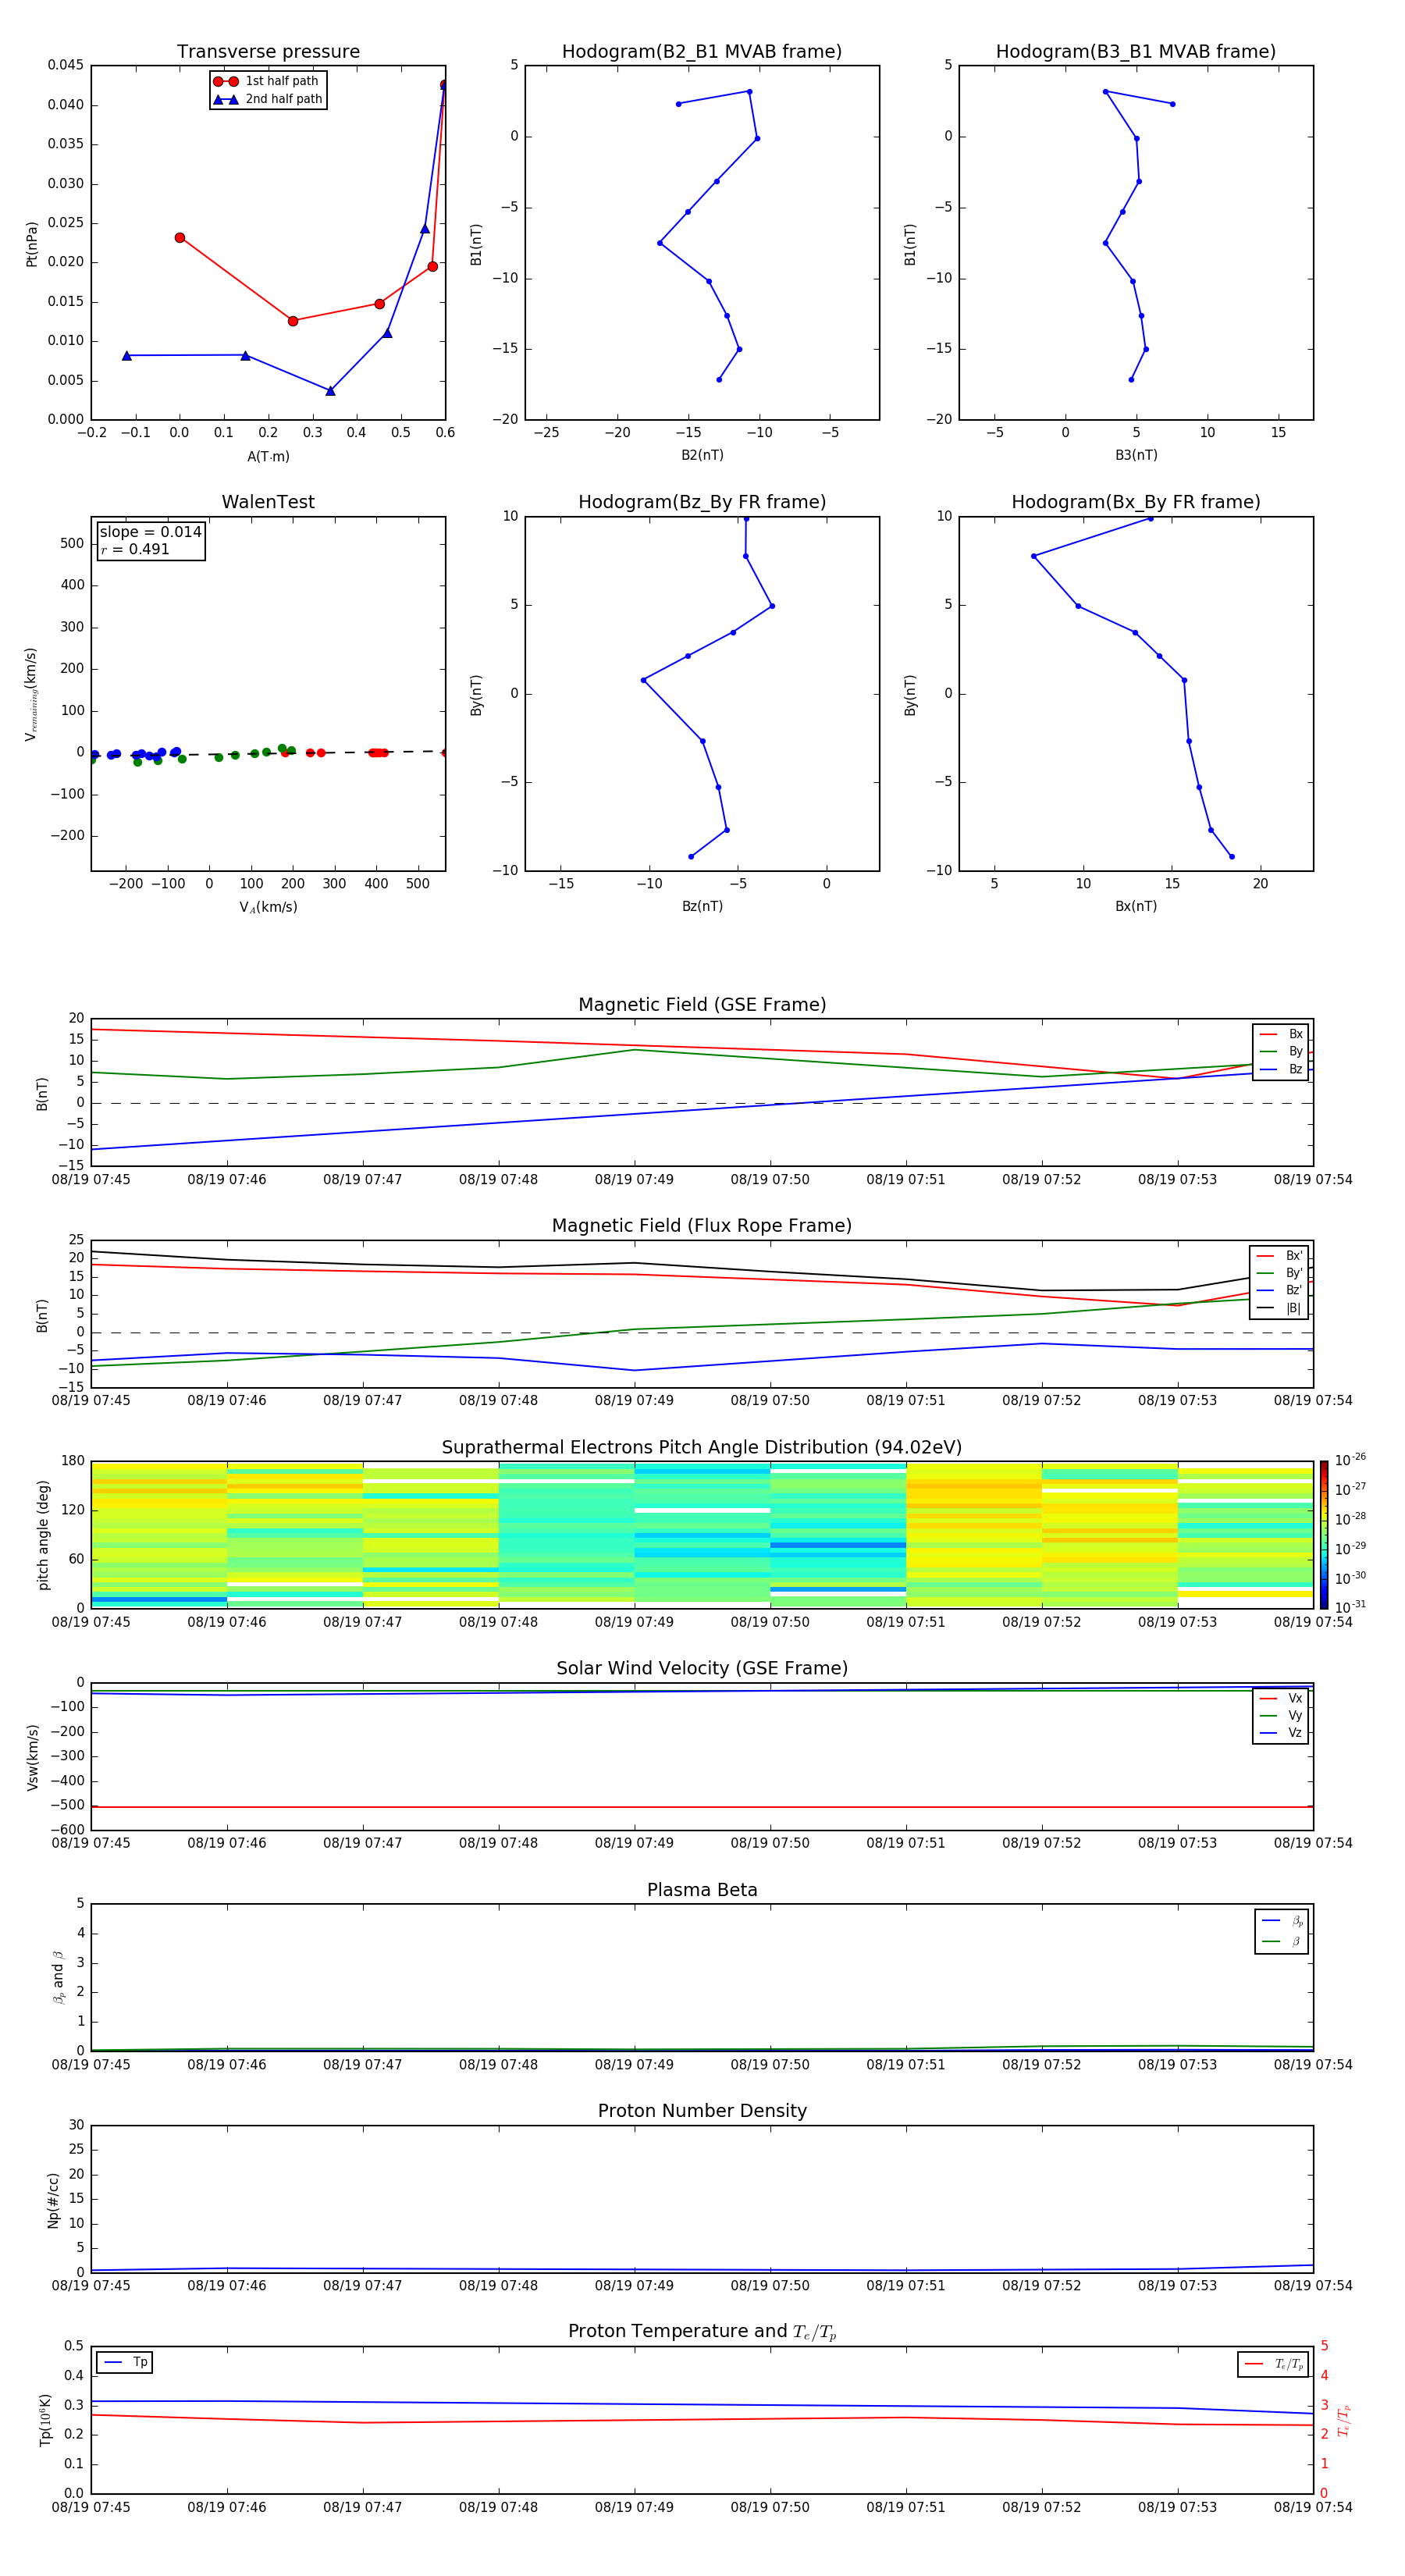
Task: Click 'Bz' legend entry in GSE magnetic field
Action: 1281,1070
